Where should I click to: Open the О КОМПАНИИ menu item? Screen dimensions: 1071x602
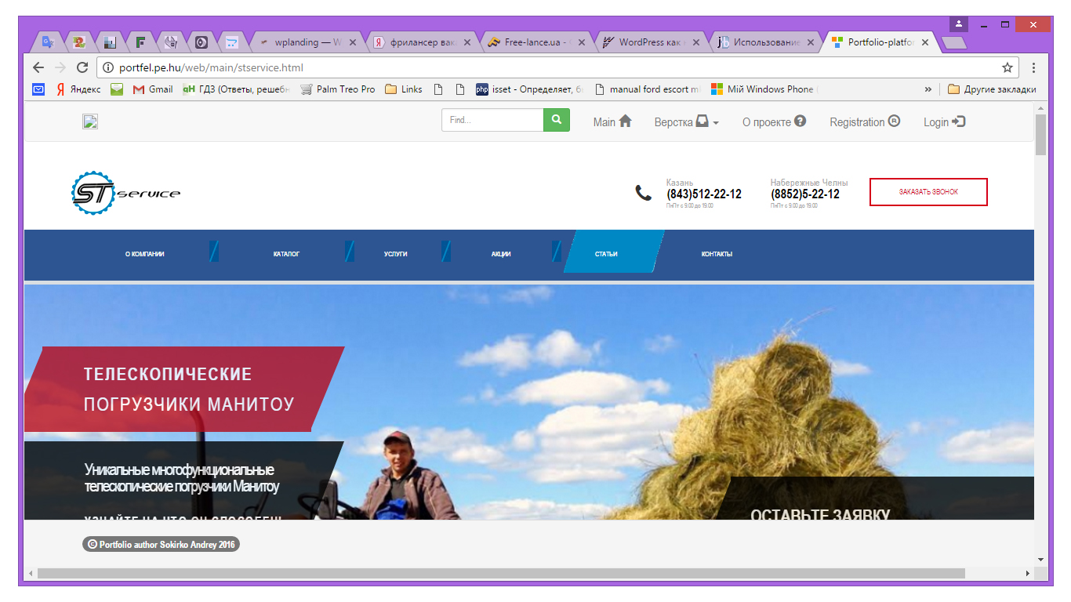coord(145,254)
